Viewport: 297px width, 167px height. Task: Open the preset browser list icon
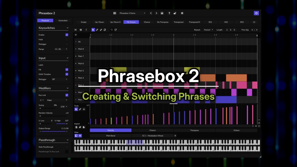(x=114, y=13)
